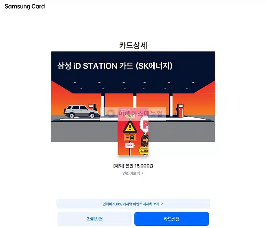Select the 간편신청 button
This screenshot has width=266, height=228.
[x=95, y=219]
